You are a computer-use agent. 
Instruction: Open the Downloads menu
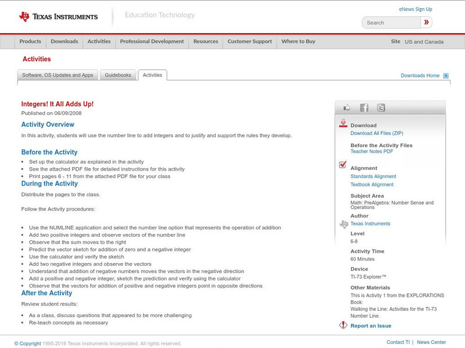click(65, 41)
